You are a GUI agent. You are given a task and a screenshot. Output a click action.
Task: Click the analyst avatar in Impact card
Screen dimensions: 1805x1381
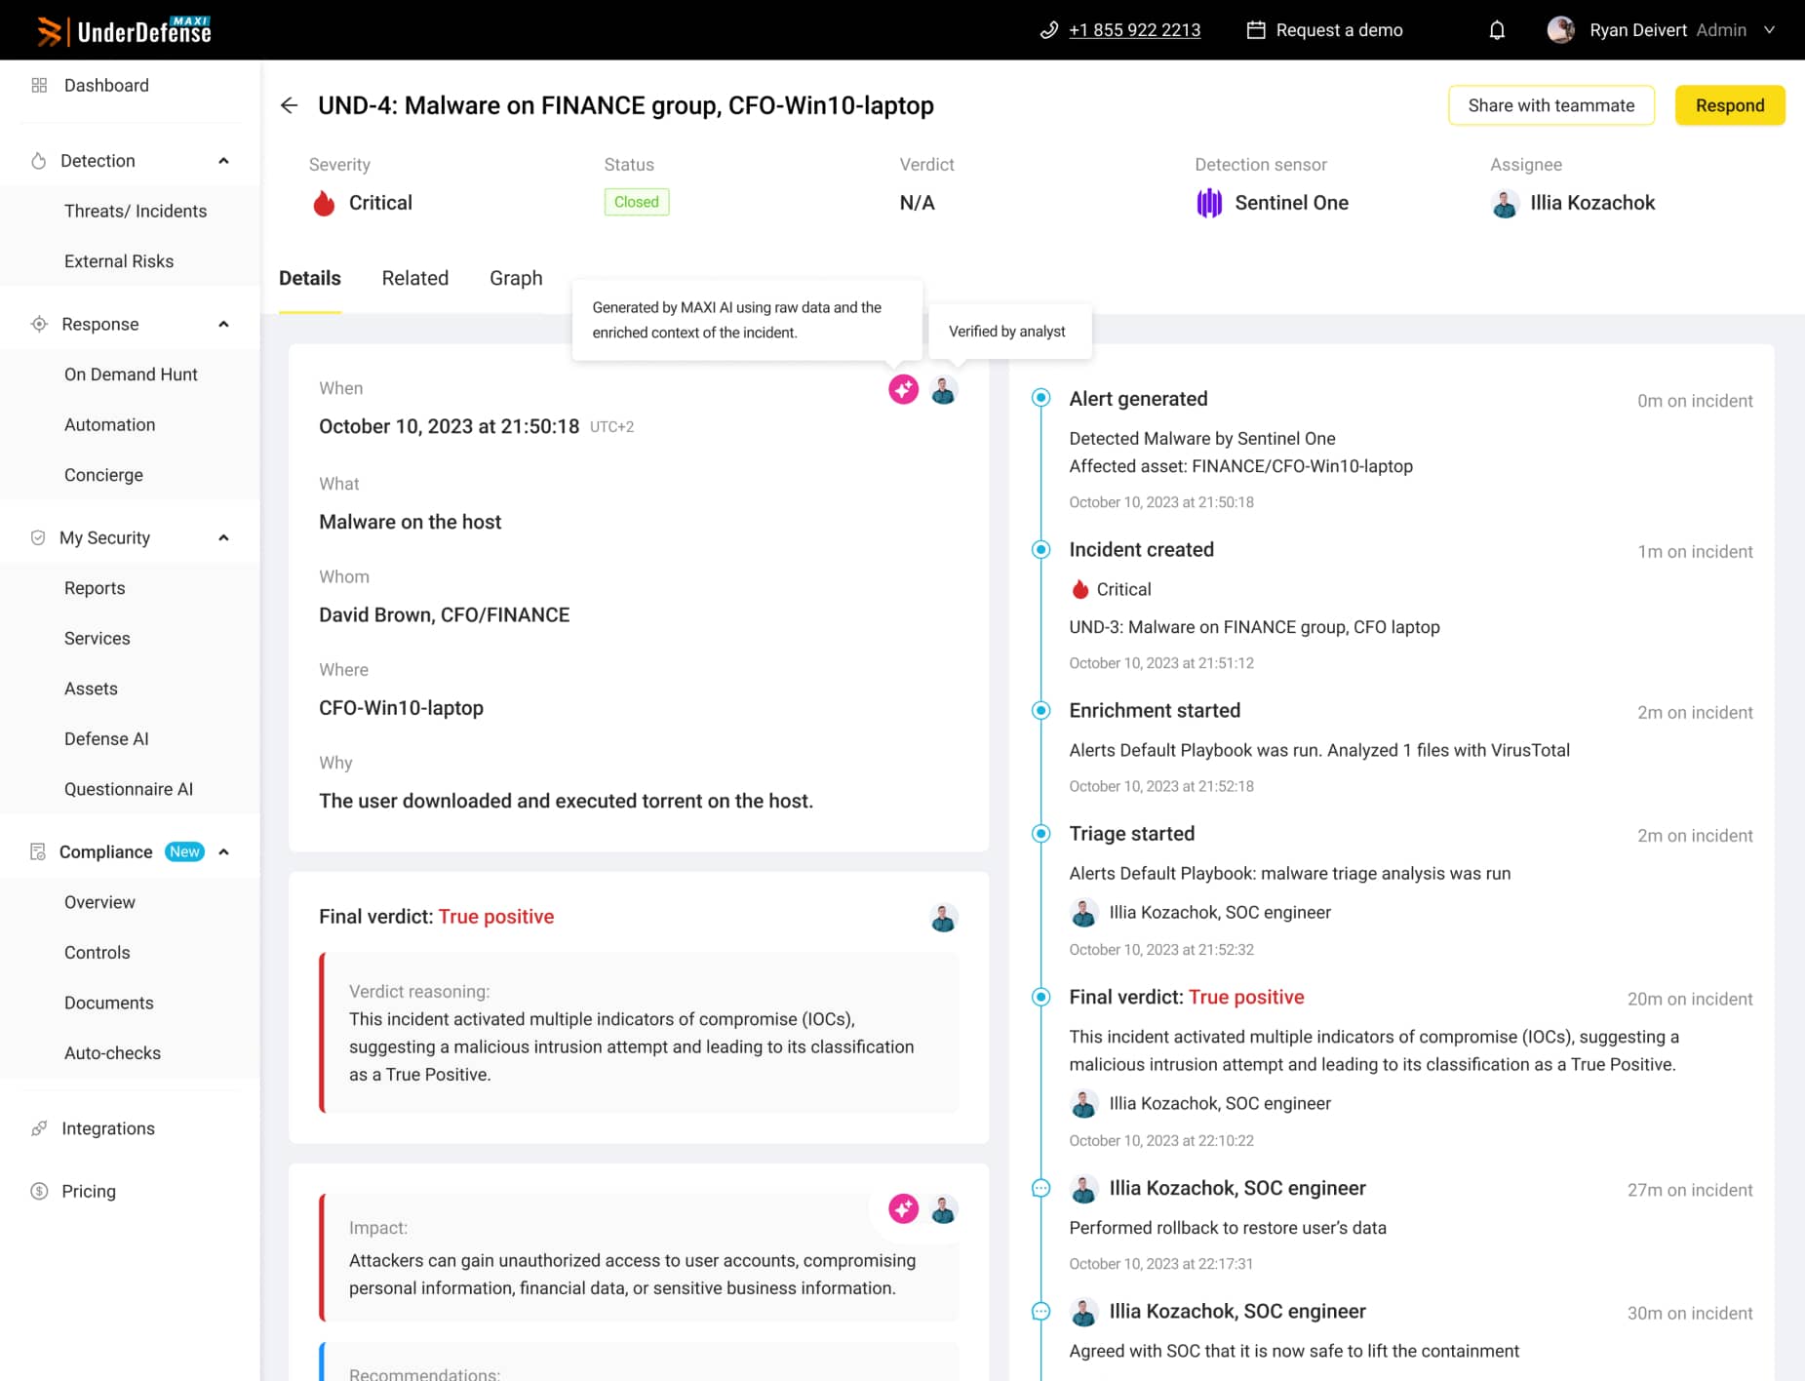click(943, 1209)
